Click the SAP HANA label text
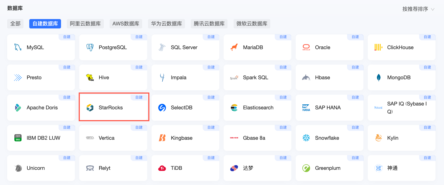This screenshot has height=185, width=444. tap(328, 108)
